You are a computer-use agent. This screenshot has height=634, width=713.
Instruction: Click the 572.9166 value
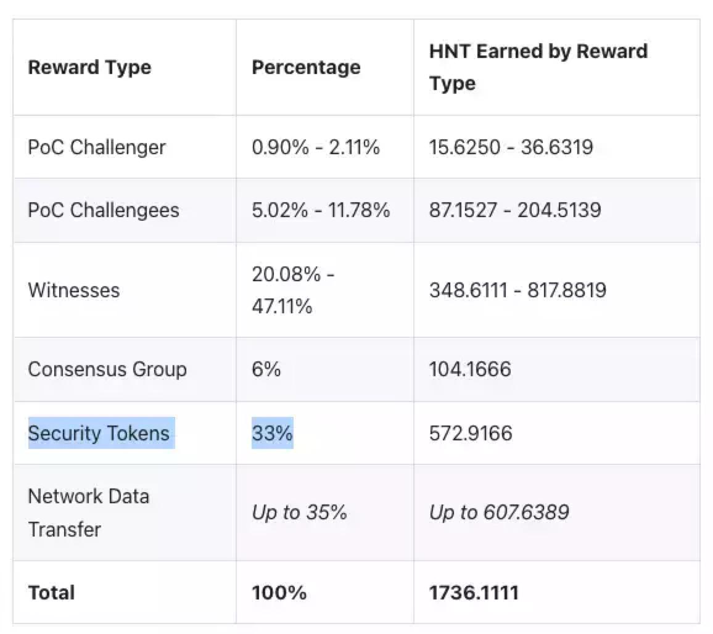(471, 433)
